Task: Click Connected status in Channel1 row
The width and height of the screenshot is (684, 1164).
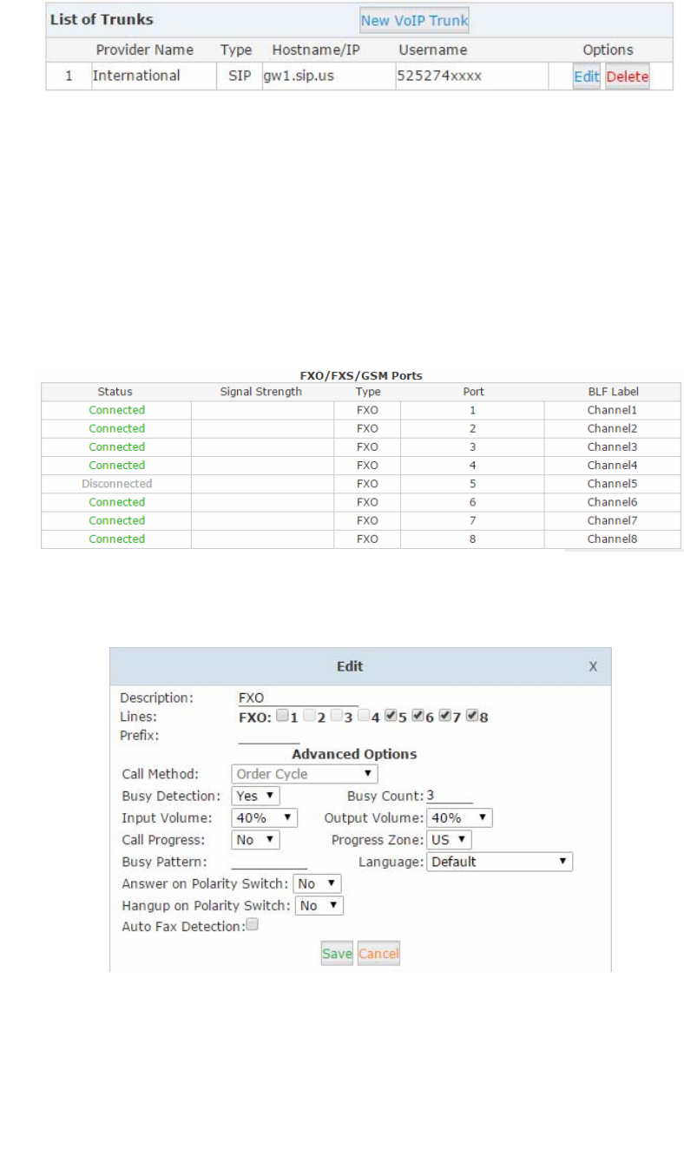Action: [116, 410]
